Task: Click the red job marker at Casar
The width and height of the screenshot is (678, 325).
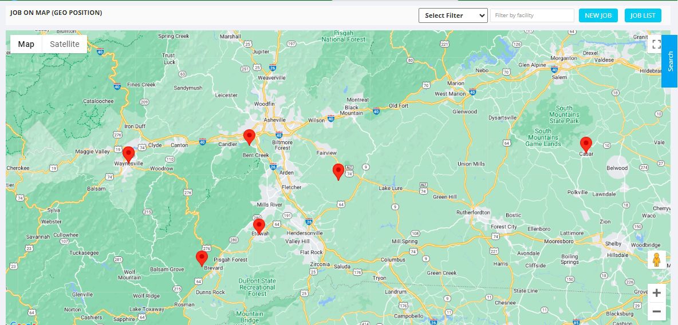Action: tap(586, 144)
